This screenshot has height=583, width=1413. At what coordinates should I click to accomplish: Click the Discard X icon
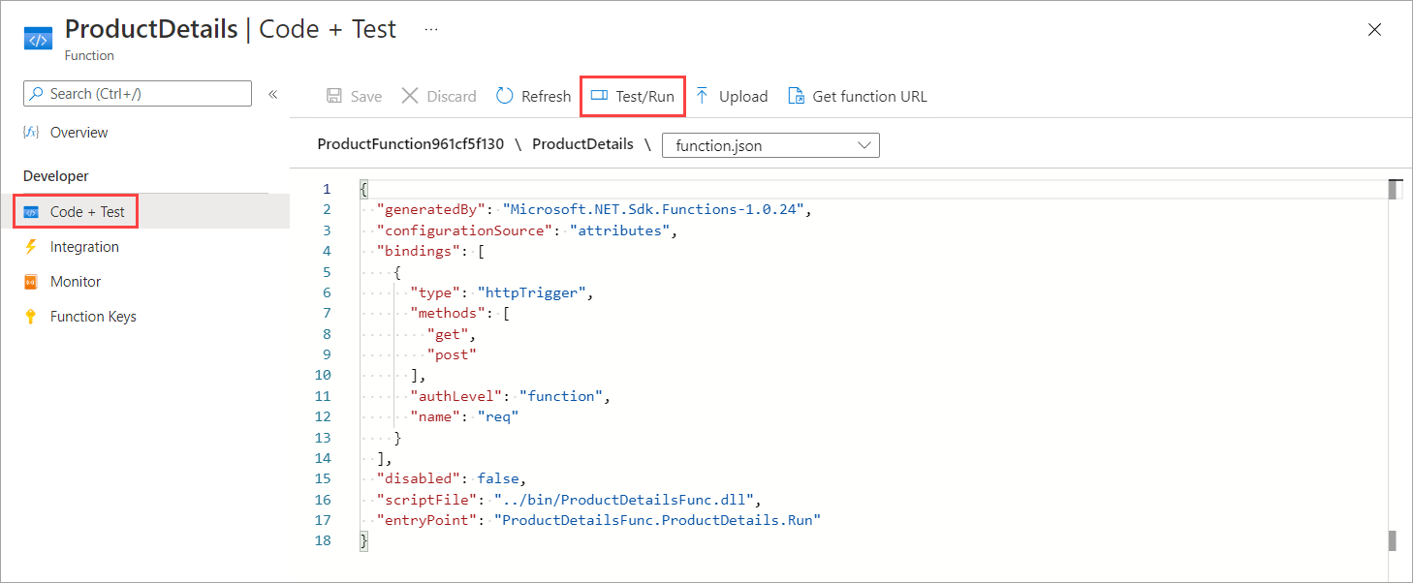410,96
